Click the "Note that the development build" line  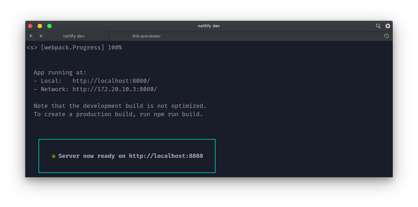click(120, 106)
